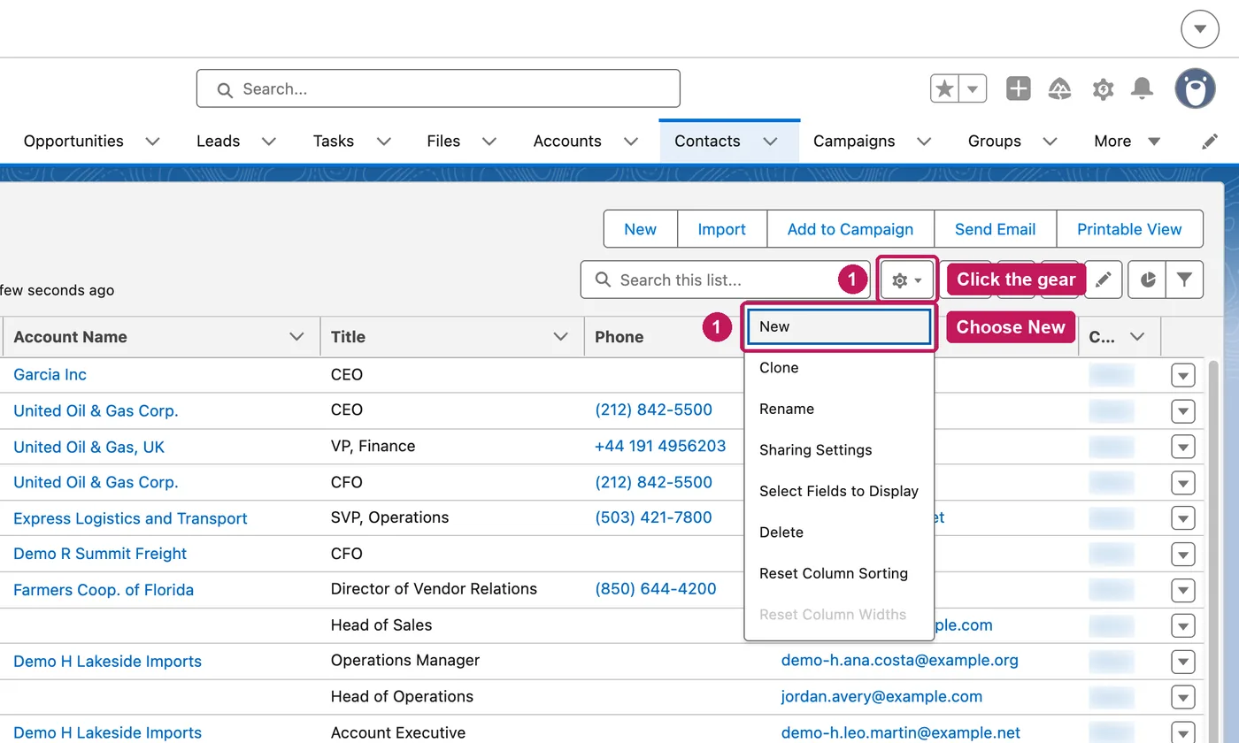Open row actions for Demo R Summit Freight
Image resolution: width=1239 pixels, height=743 pixels.
(1183, 555)
